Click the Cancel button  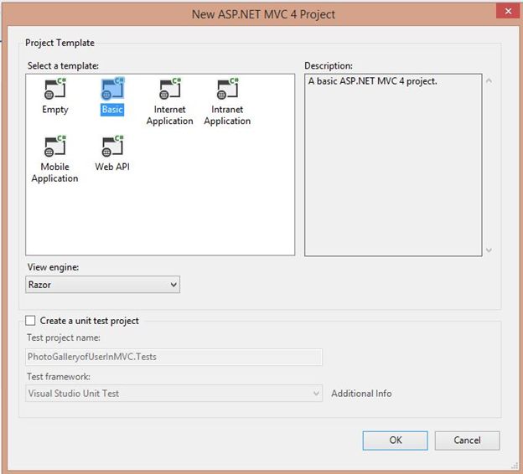coord(467,441)
